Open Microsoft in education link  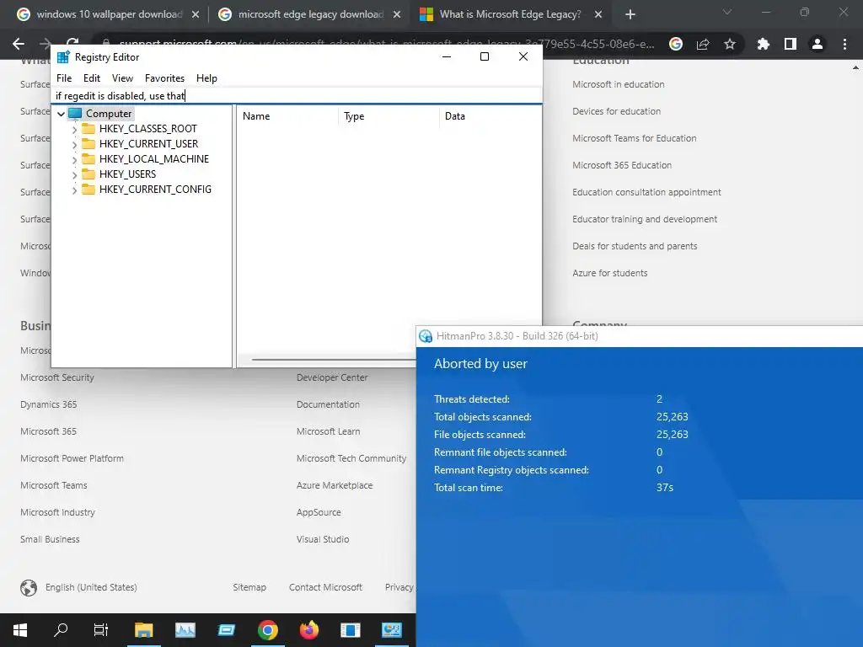point(618,84)
